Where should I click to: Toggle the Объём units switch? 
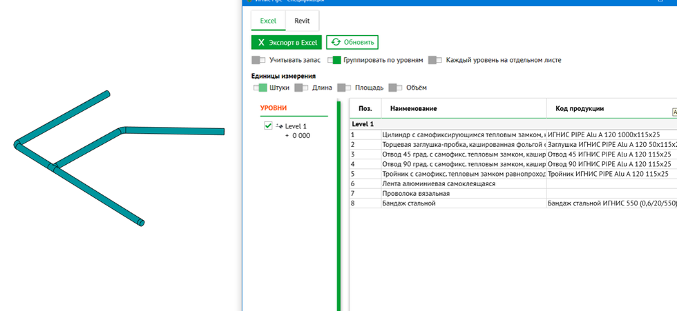point(395,88)
